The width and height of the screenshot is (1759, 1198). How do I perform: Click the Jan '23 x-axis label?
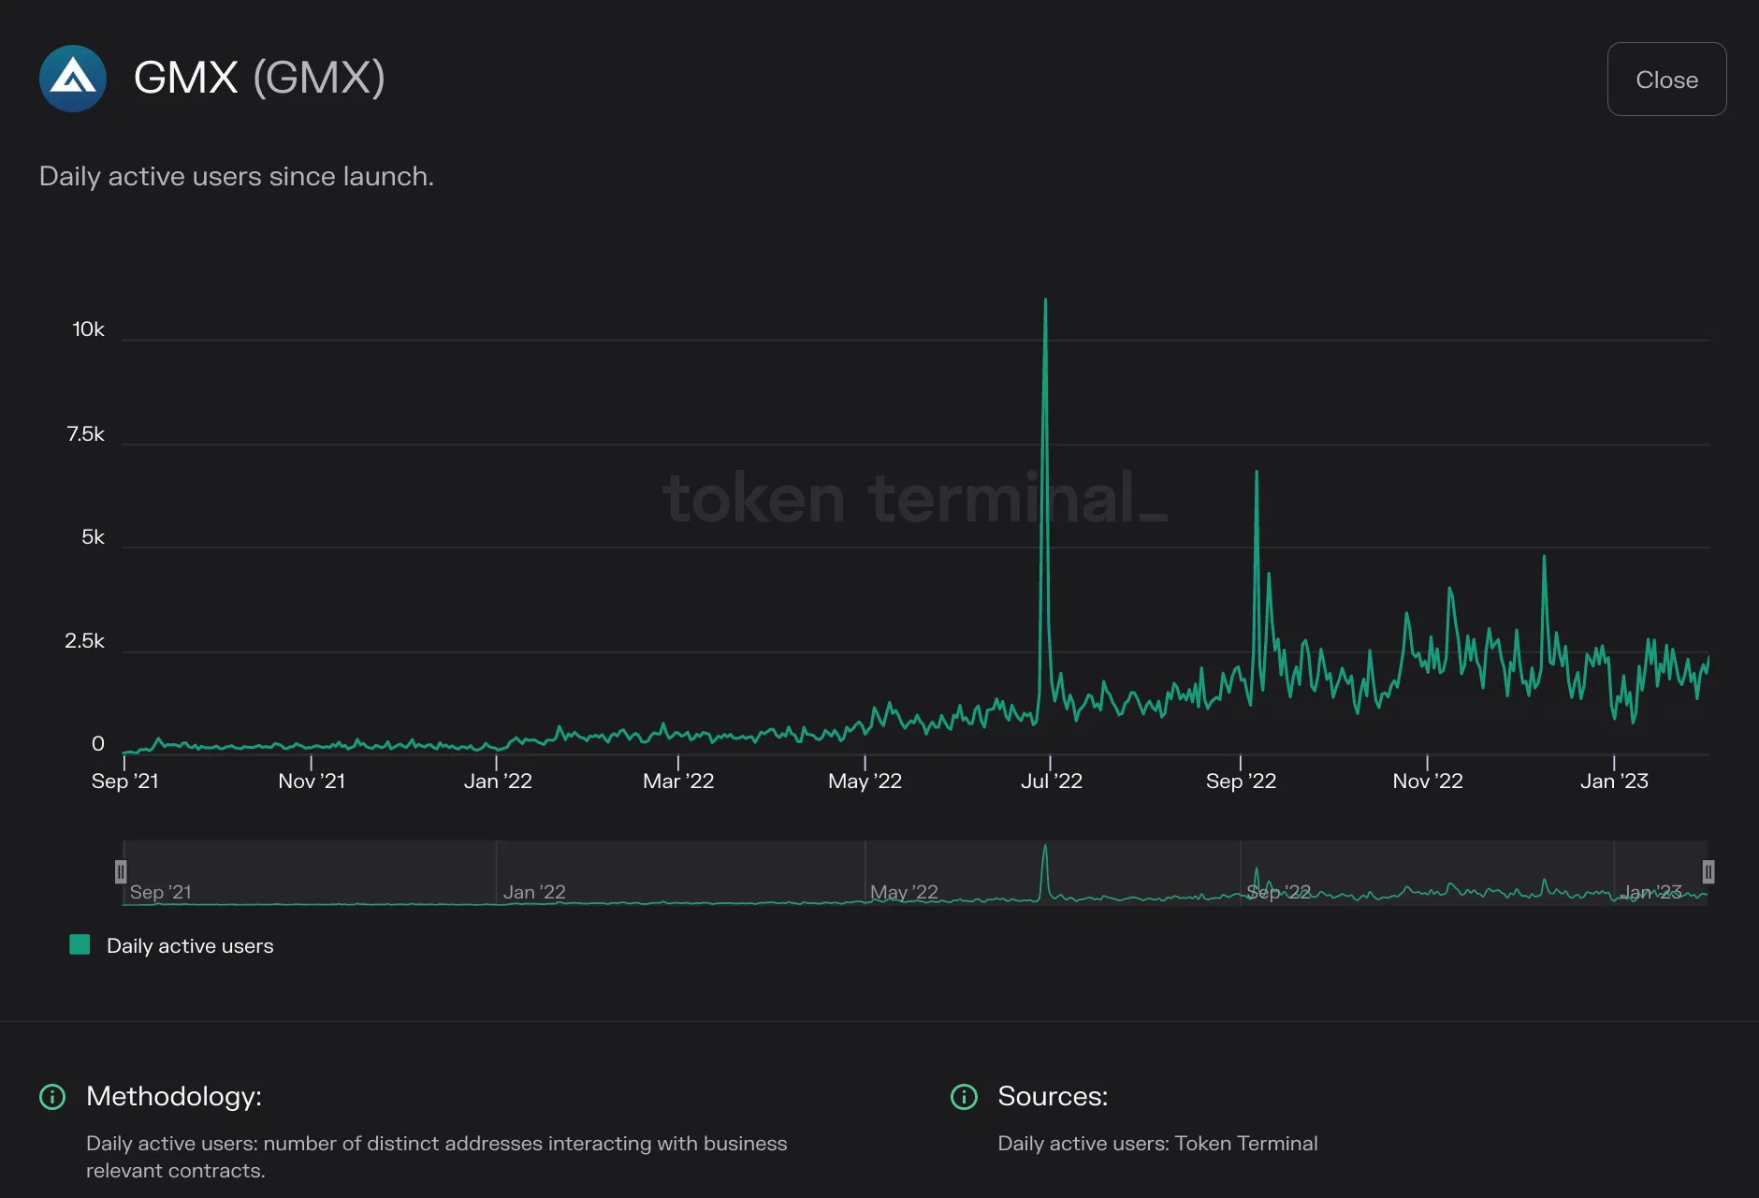coord(1614,781)
